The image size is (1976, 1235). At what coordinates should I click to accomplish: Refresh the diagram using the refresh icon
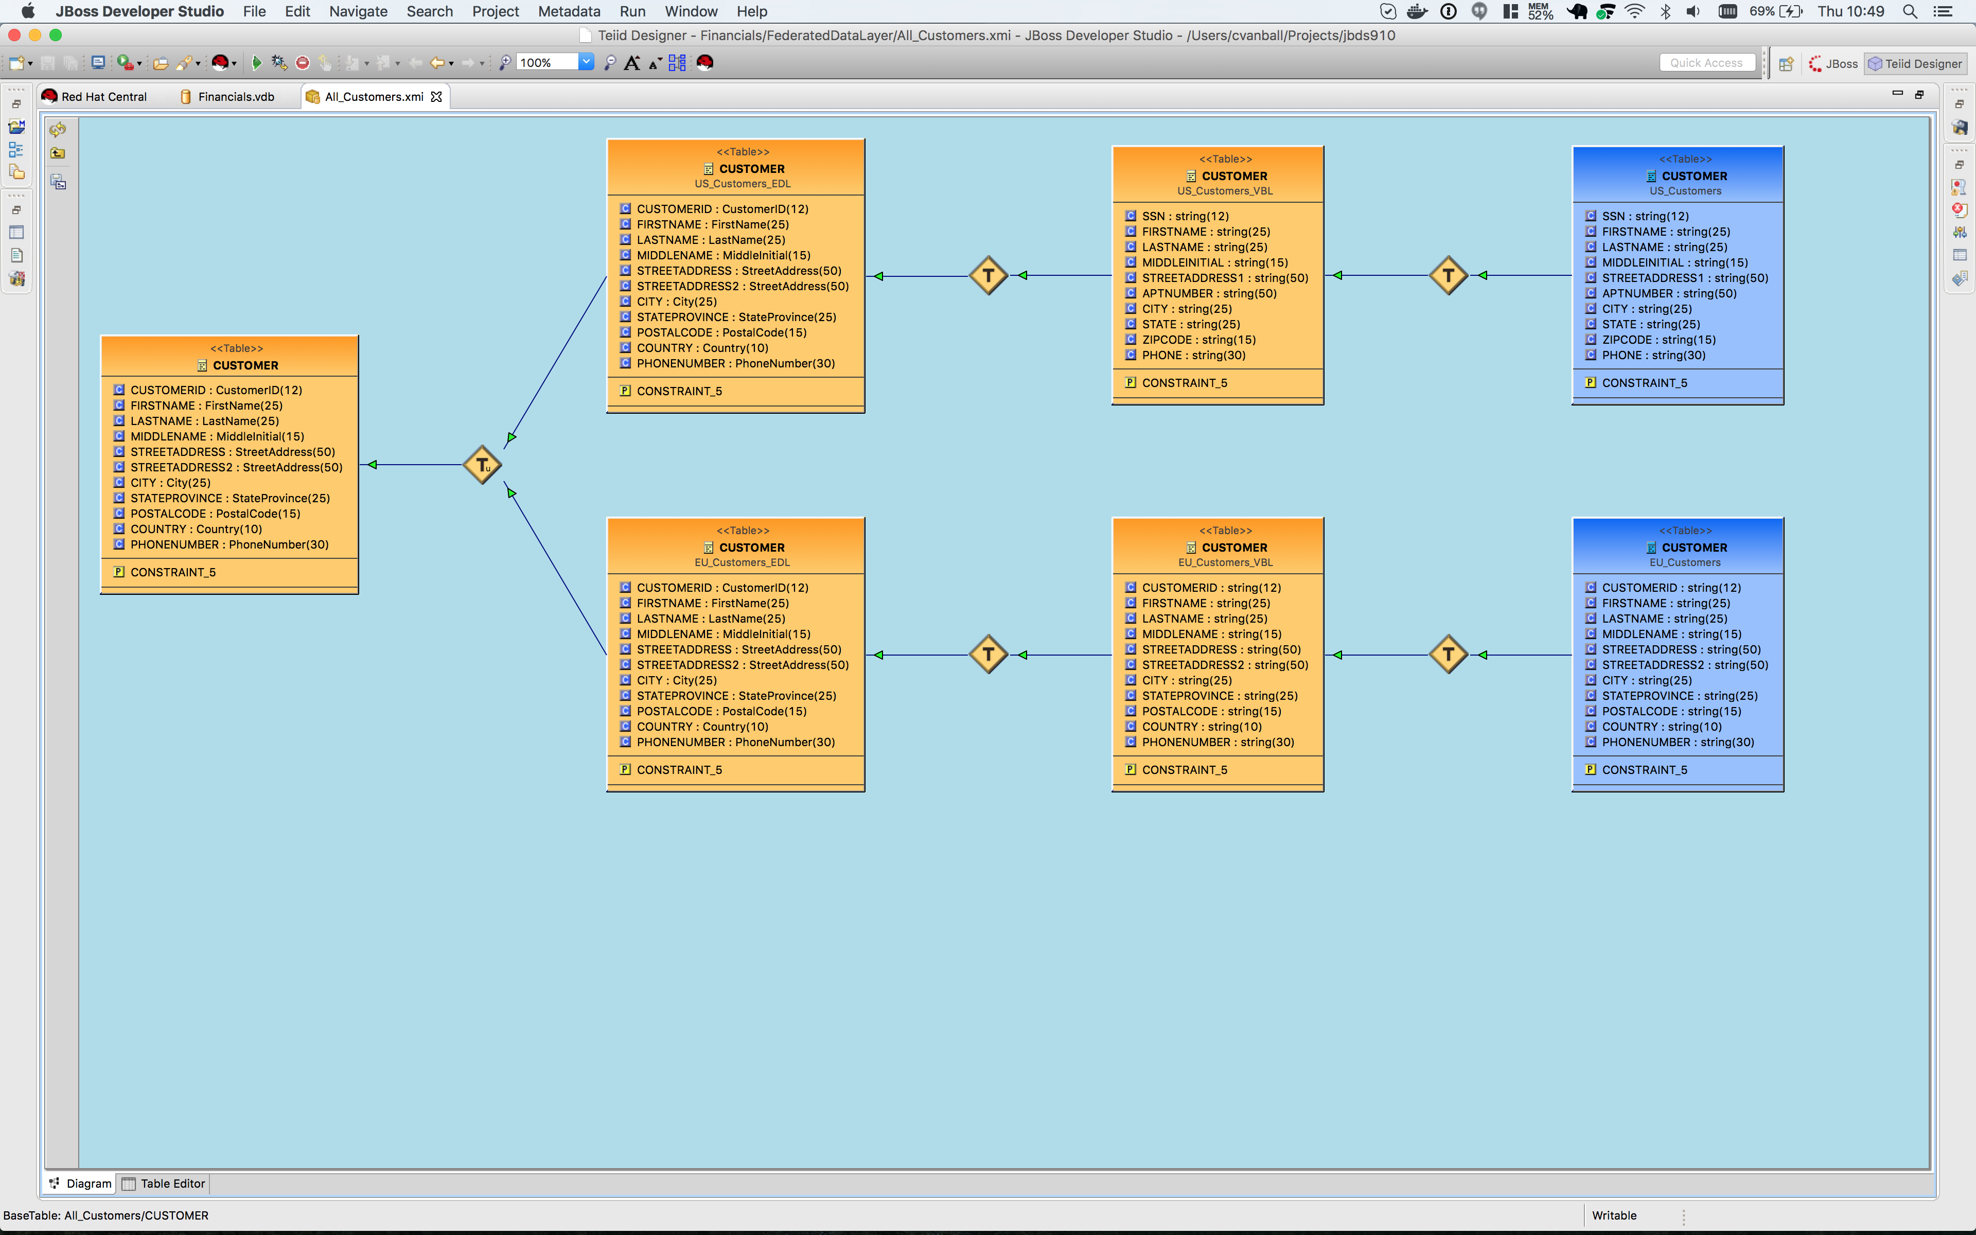click(x=57, y=130)
